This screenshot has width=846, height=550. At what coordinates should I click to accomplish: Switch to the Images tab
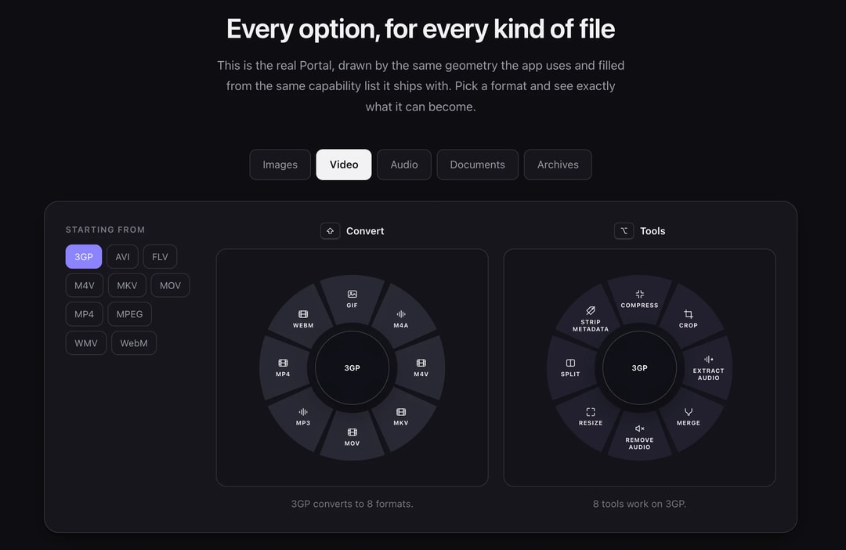pos(280,165)
